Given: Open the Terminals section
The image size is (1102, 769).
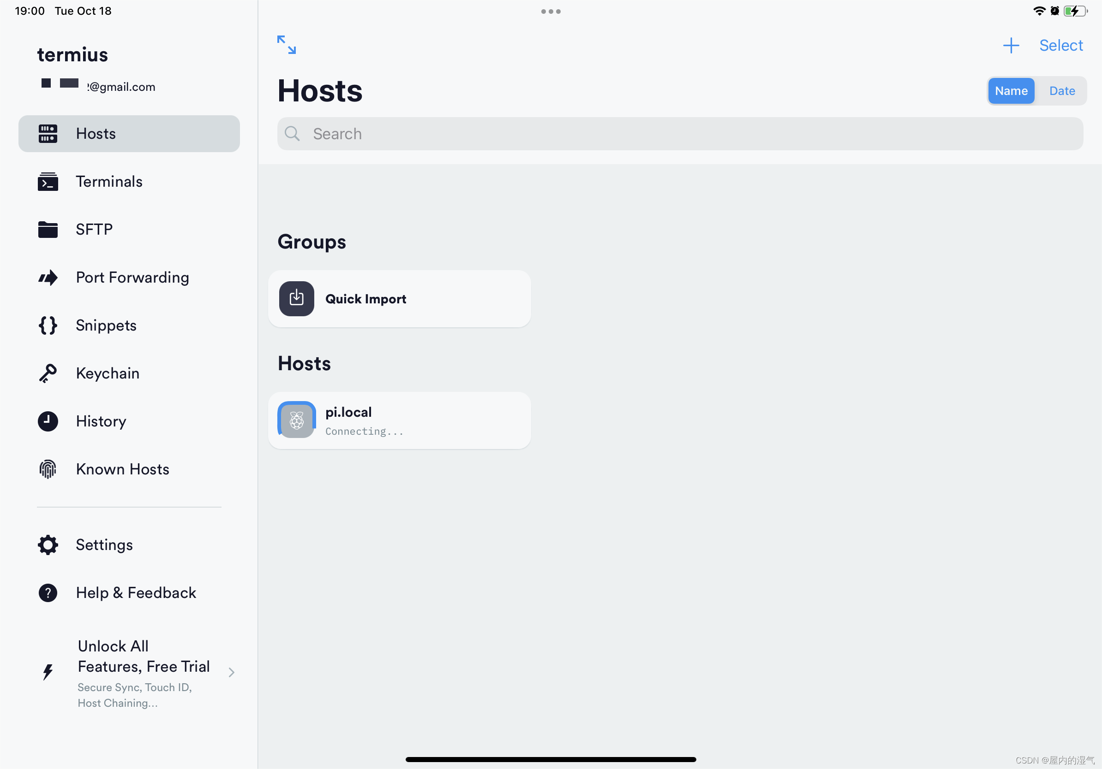Looking at the screenshot, I should (109, 182).
